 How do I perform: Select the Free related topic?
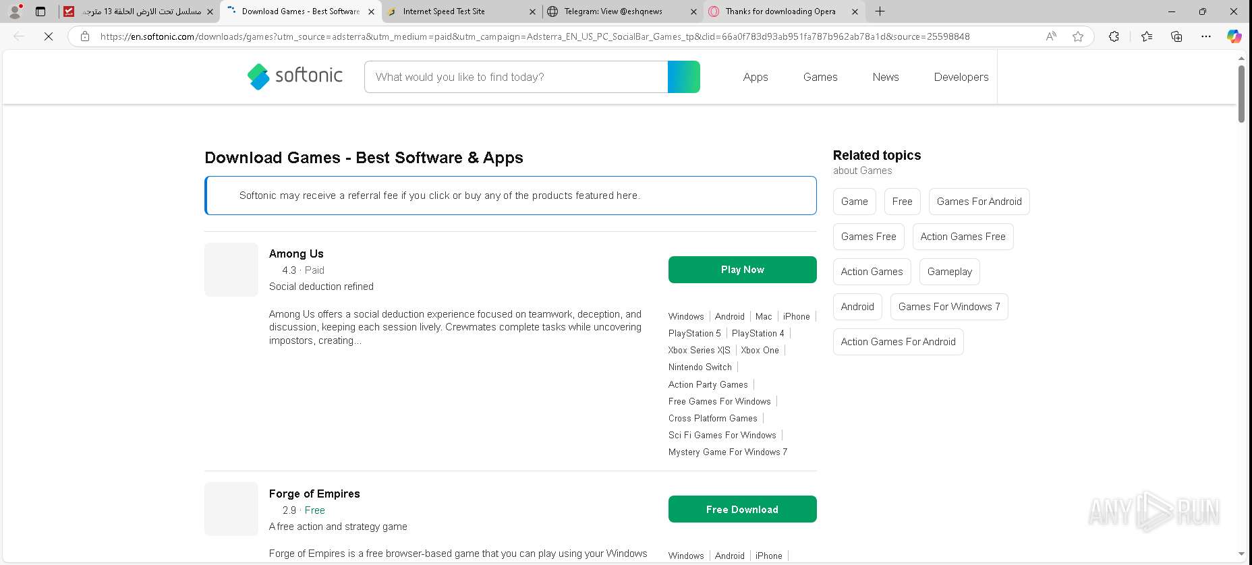point(903,202)
